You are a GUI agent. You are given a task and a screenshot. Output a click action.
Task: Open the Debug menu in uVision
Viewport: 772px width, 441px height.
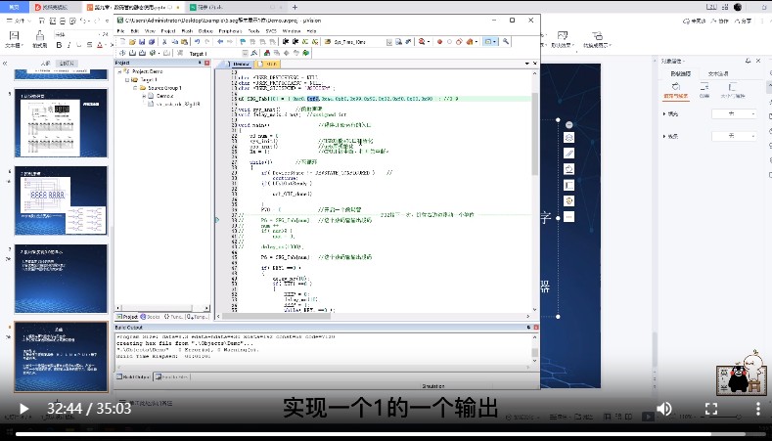205,31
